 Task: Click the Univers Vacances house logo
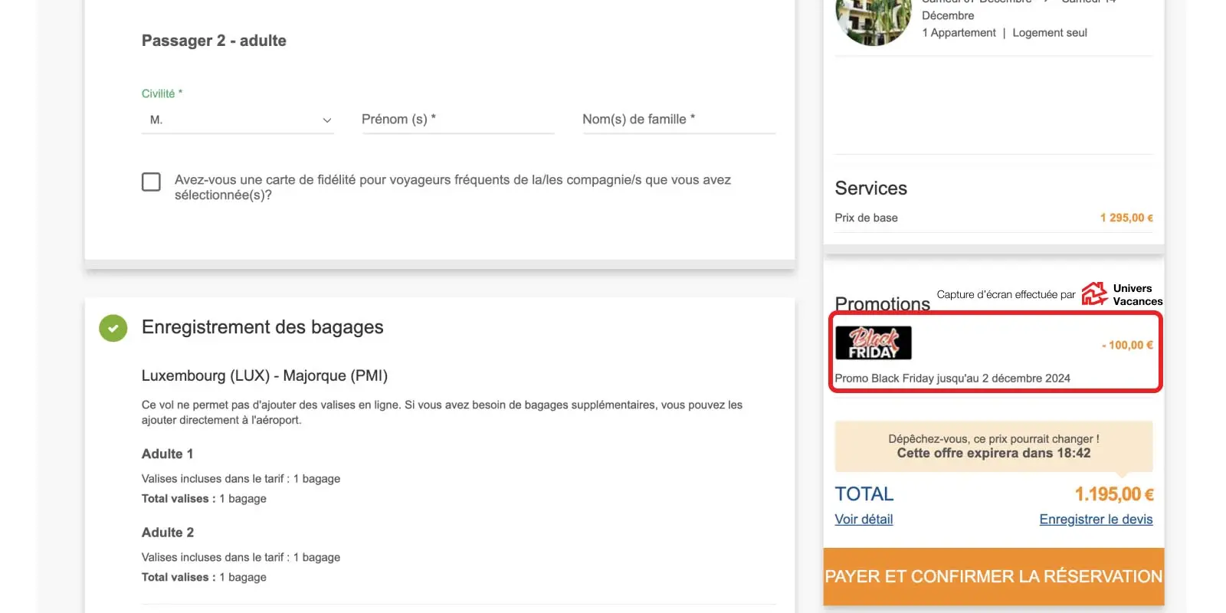tap(1094, 293)
